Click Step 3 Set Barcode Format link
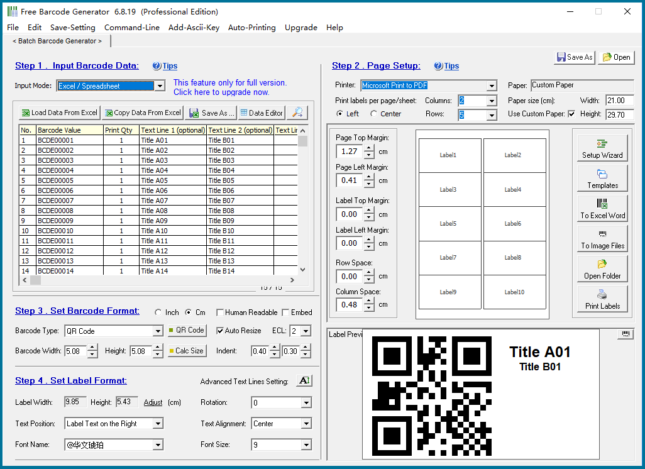Image resolution: width=645 pixels, height=469 pixels. (77, 311)
